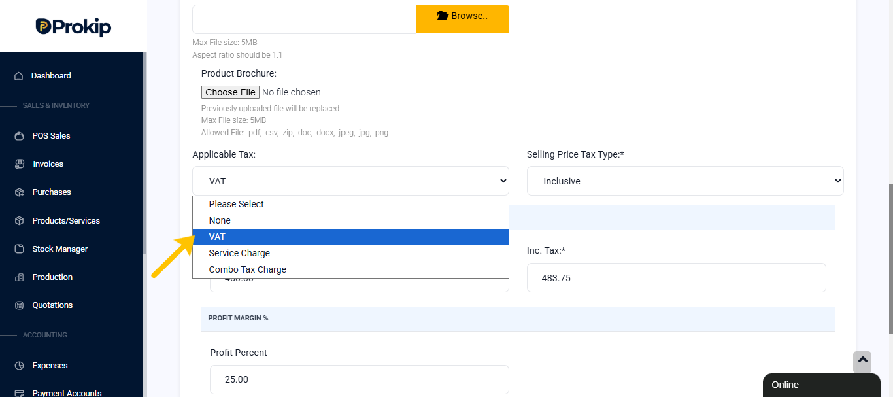The image size is (893, 397).
Task: Click the 'SALES & INVENTORY' section label
Action: [x=56, y=105]
